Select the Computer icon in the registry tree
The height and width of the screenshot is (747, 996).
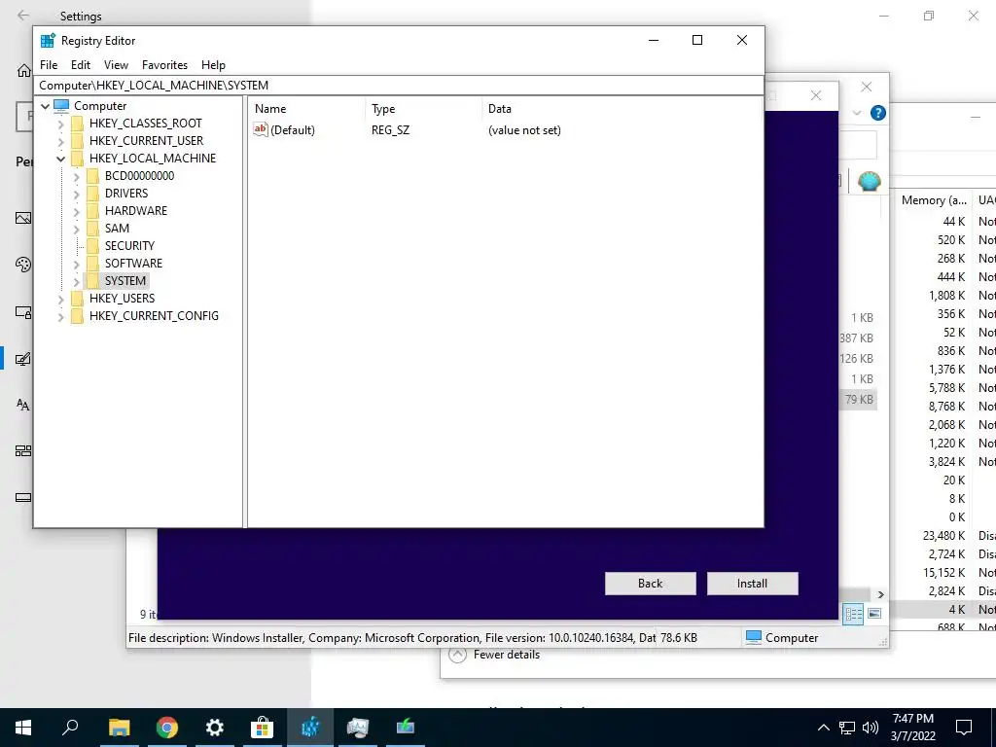61,105
